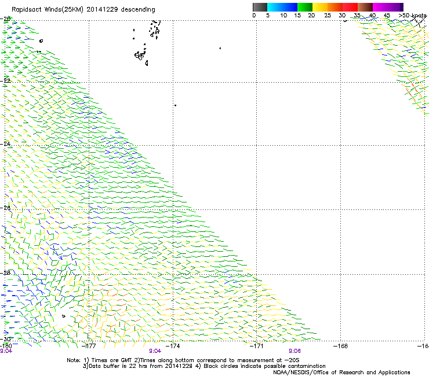
Task: Click the '15' legend scale label
Action: click(297, 16)
